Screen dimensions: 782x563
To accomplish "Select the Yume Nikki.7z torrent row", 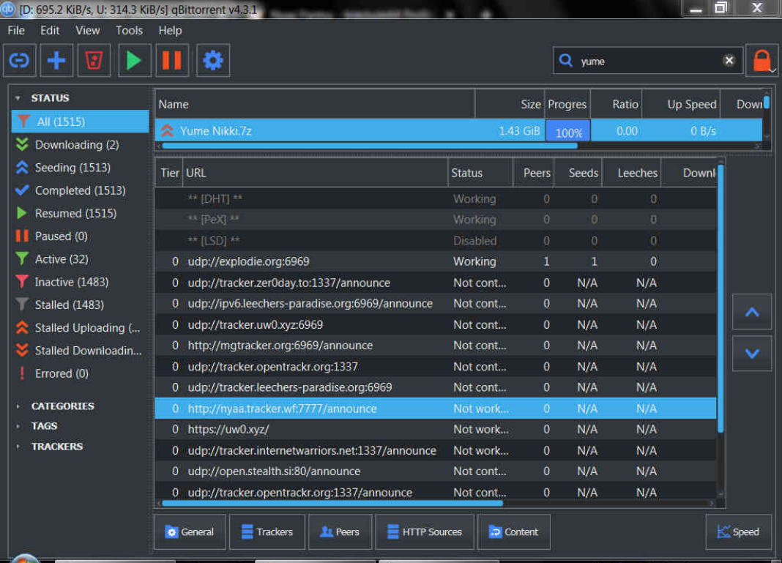I will 459,130.
